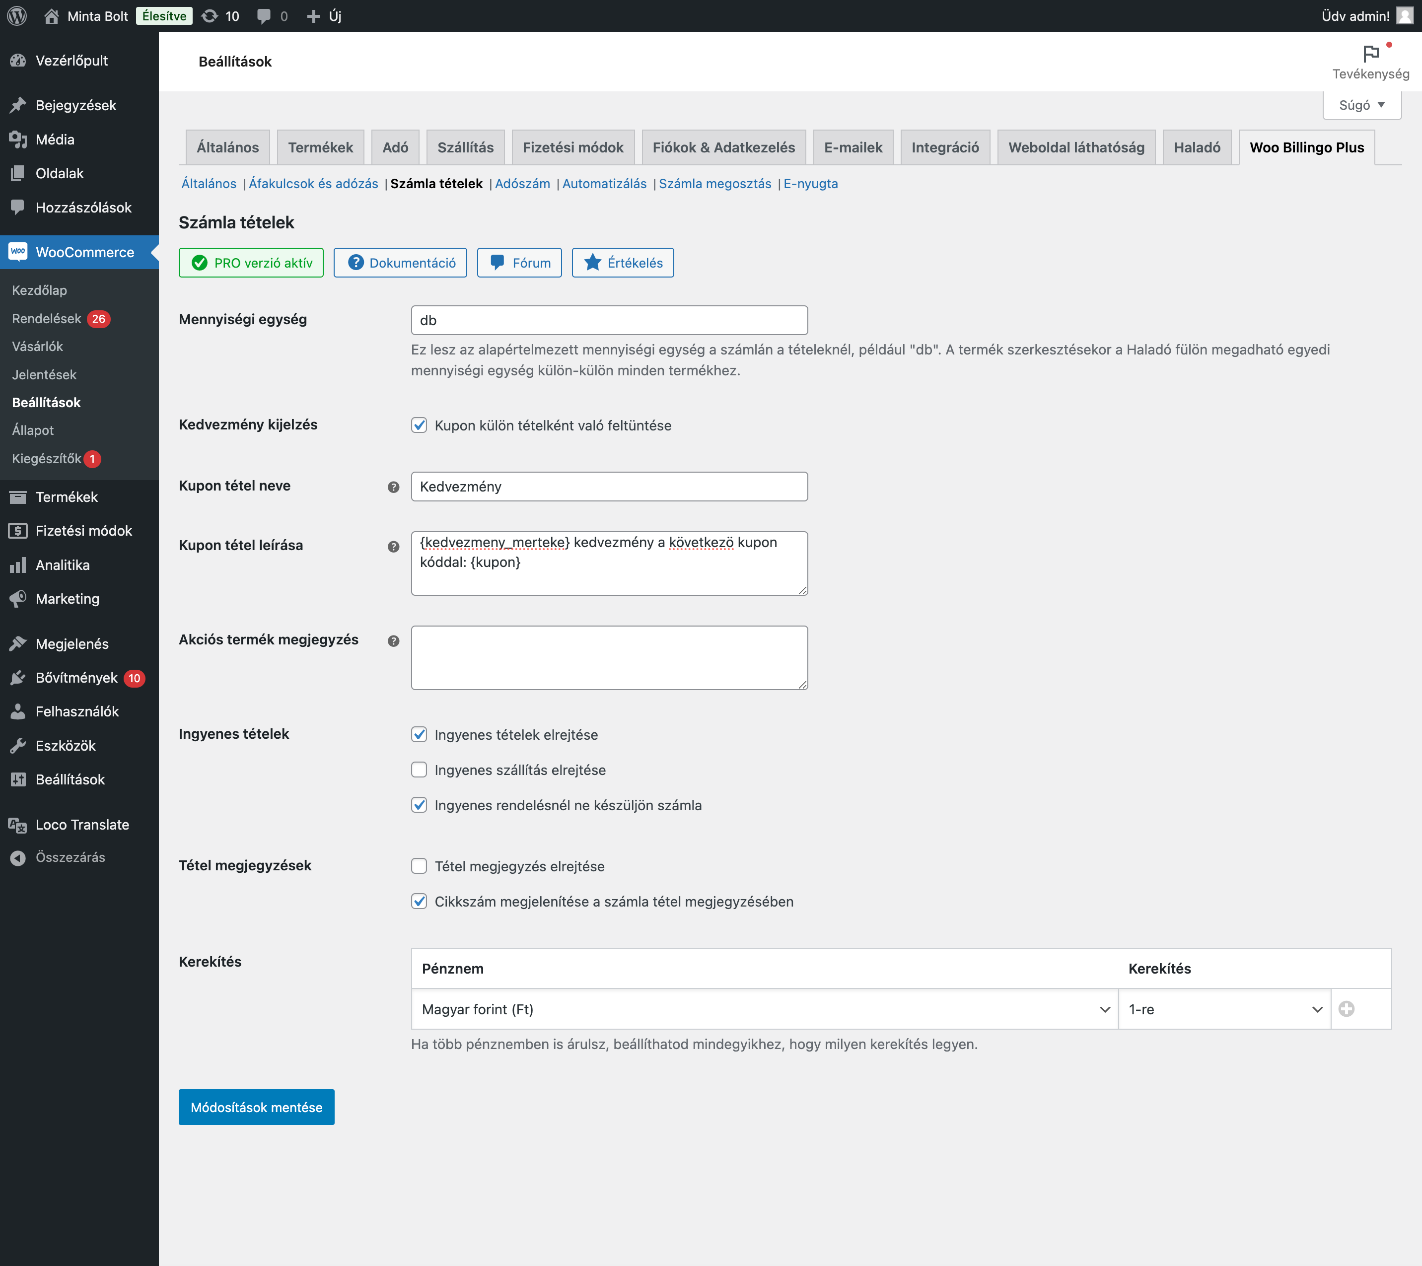The height and width of the screenshot is (1266, 1422).
Task: Open Fórum button
Action: pyautogui.click(x=520, y=263)
